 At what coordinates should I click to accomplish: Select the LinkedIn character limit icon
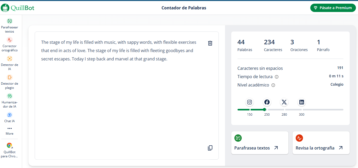302,102
